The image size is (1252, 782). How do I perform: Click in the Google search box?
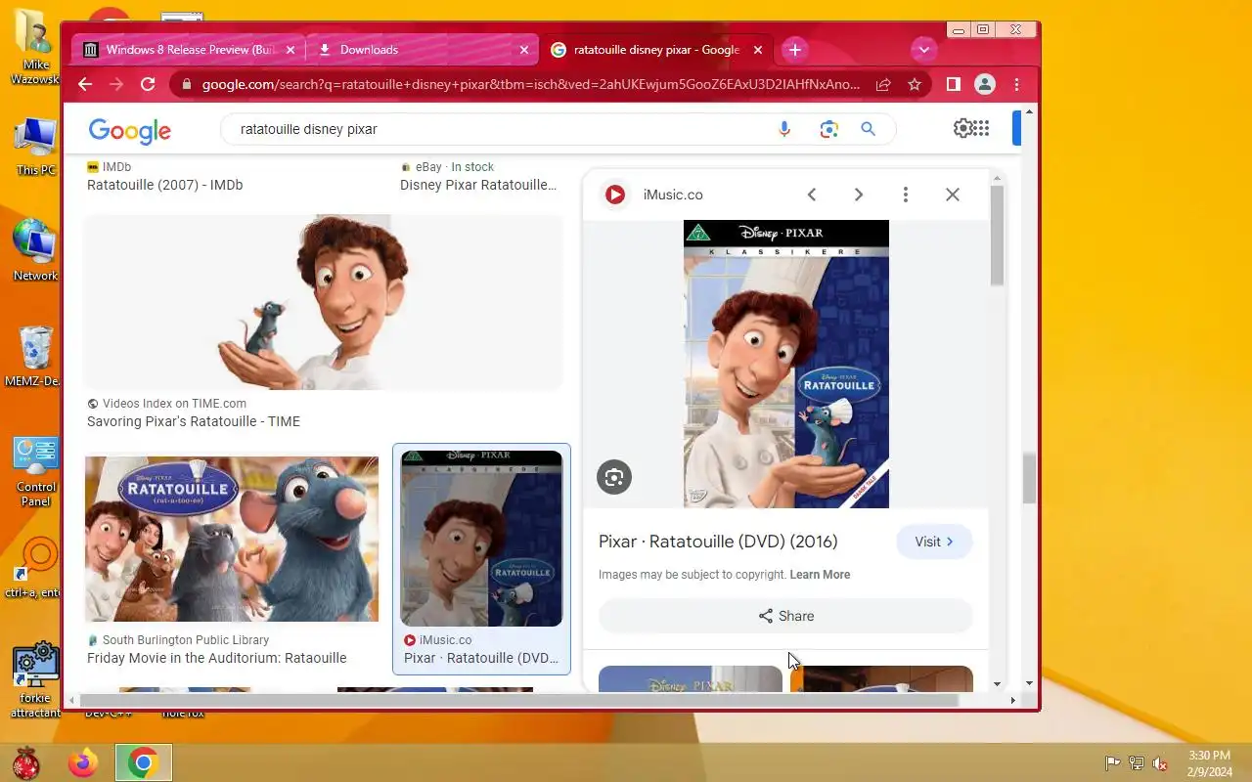click(499, 129)
